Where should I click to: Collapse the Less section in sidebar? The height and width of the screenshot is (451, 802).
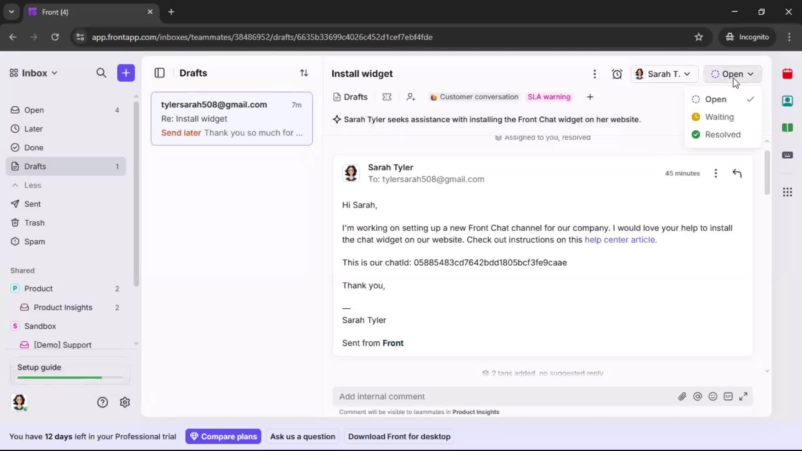tap(27, 185)
